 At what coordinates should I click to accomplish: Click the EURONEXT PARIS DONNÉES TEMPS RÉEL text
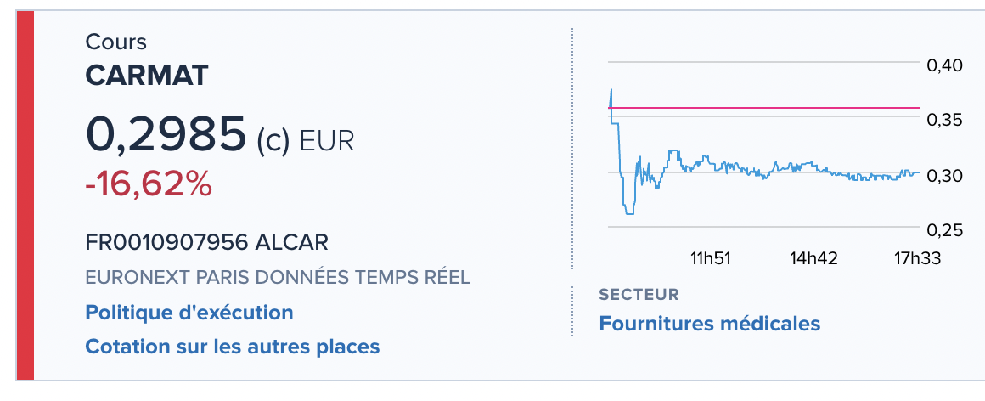[278, 278]
